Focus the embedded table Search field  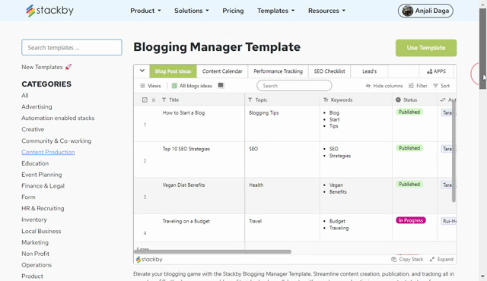pos(294,86)
